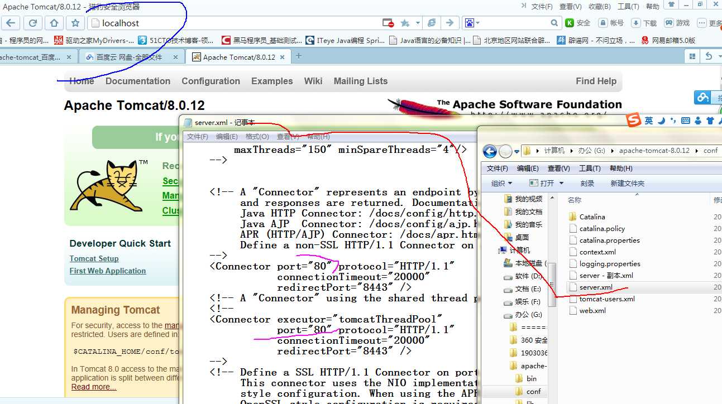Click Explorer navigation pane scrollbar

point(552,283)
